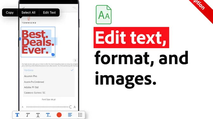Screen dimensions: 213x119
Task: Open the red text color picker
Action: click(59, 115)
